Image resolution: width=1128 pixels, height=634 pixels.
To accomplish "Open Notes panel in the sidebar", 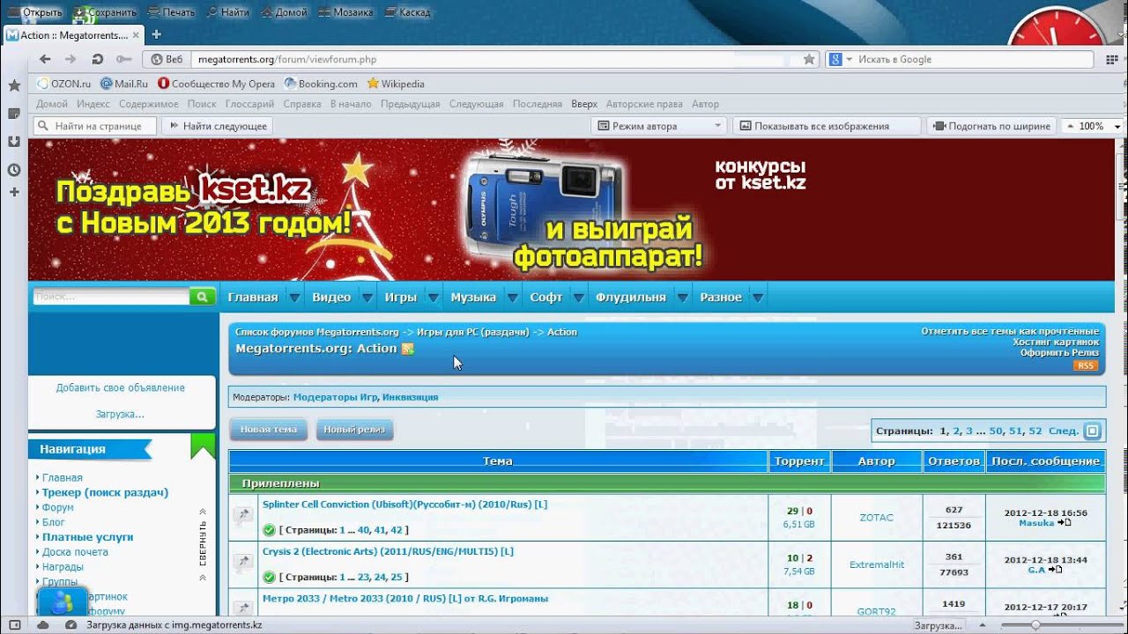I will tap(14, 114).
